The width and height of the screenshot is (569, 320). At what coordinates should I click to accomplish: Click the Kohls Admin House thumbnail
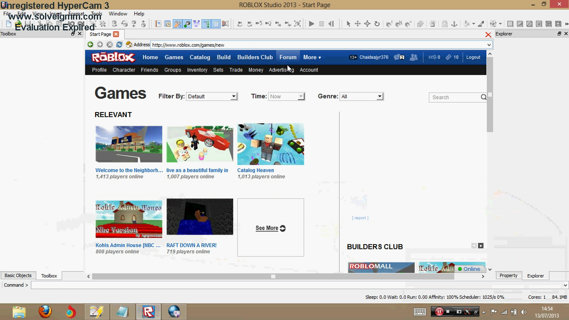129,219
